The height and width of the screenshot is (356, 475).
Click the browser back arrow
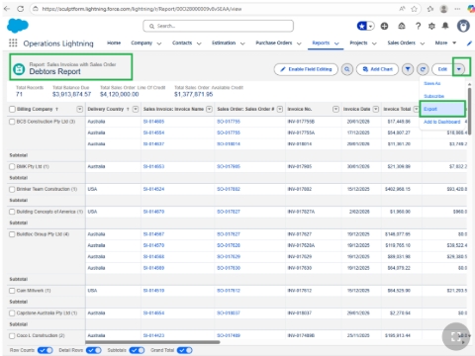[7, 9]
